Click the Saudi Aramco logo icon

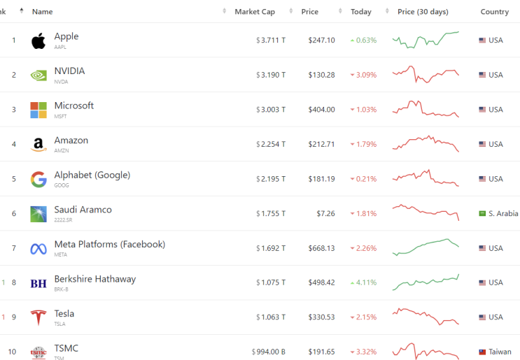point(38,214)
